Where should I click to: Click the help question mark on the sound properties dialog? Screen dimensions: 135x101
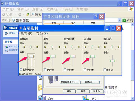96,16
